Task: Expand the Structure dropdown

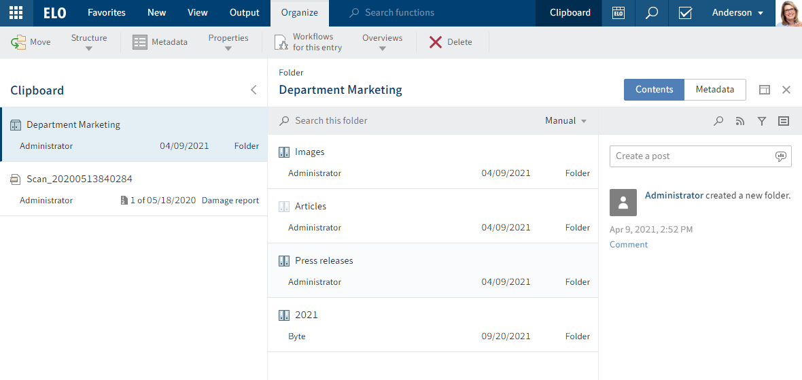Action: [x=89, y=43]
